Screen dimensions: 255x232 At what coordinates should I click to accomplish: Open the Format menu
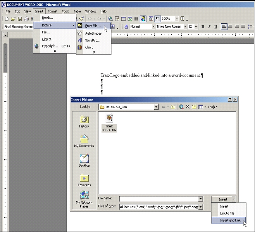(x=53, y=11)
